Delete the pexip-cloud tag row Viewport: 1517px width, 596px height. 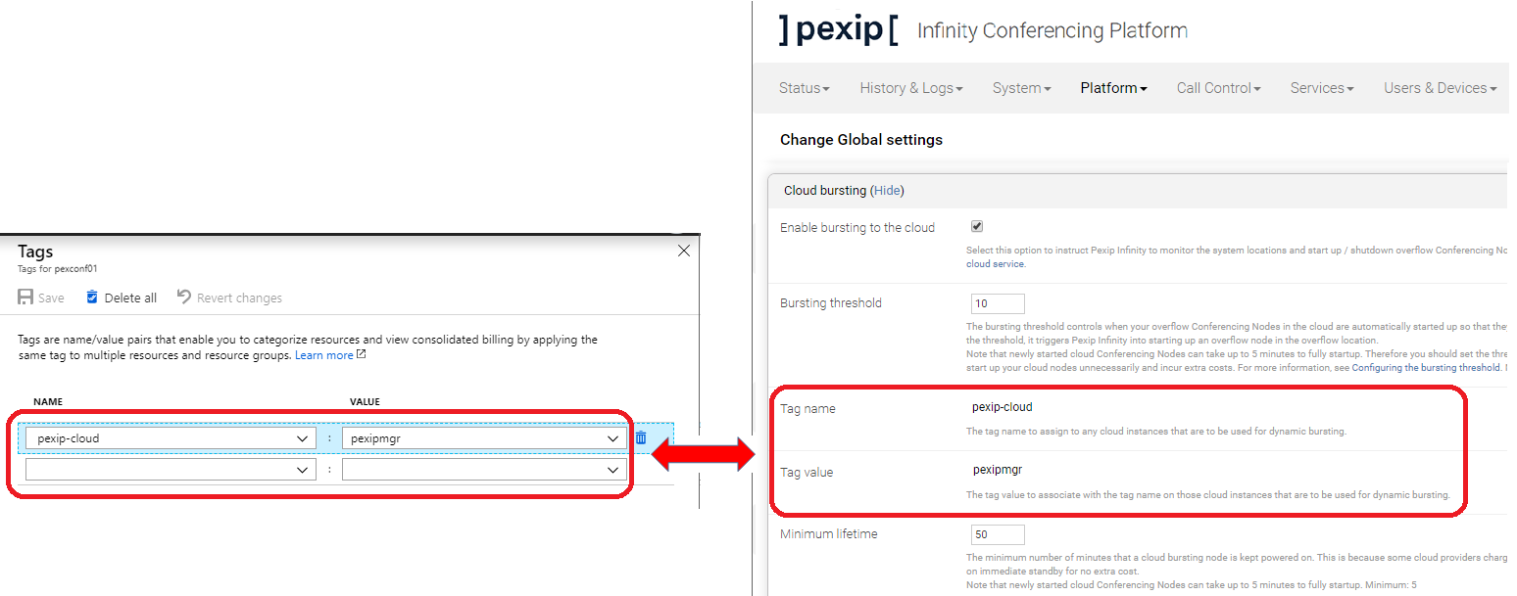click(641, 437)
